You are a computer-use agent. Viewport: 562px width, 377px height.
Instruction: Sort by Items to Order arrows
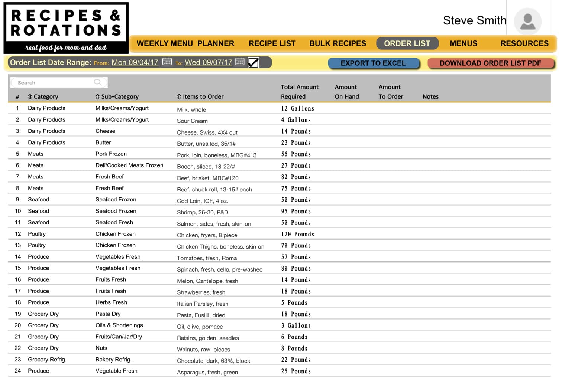coord(179,96)
